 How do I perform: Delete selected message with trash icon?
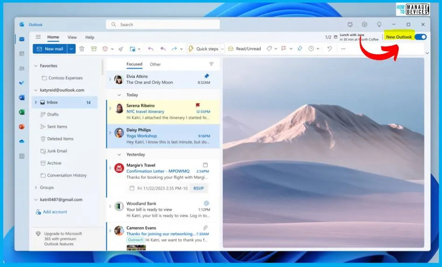tap(82, 49)
